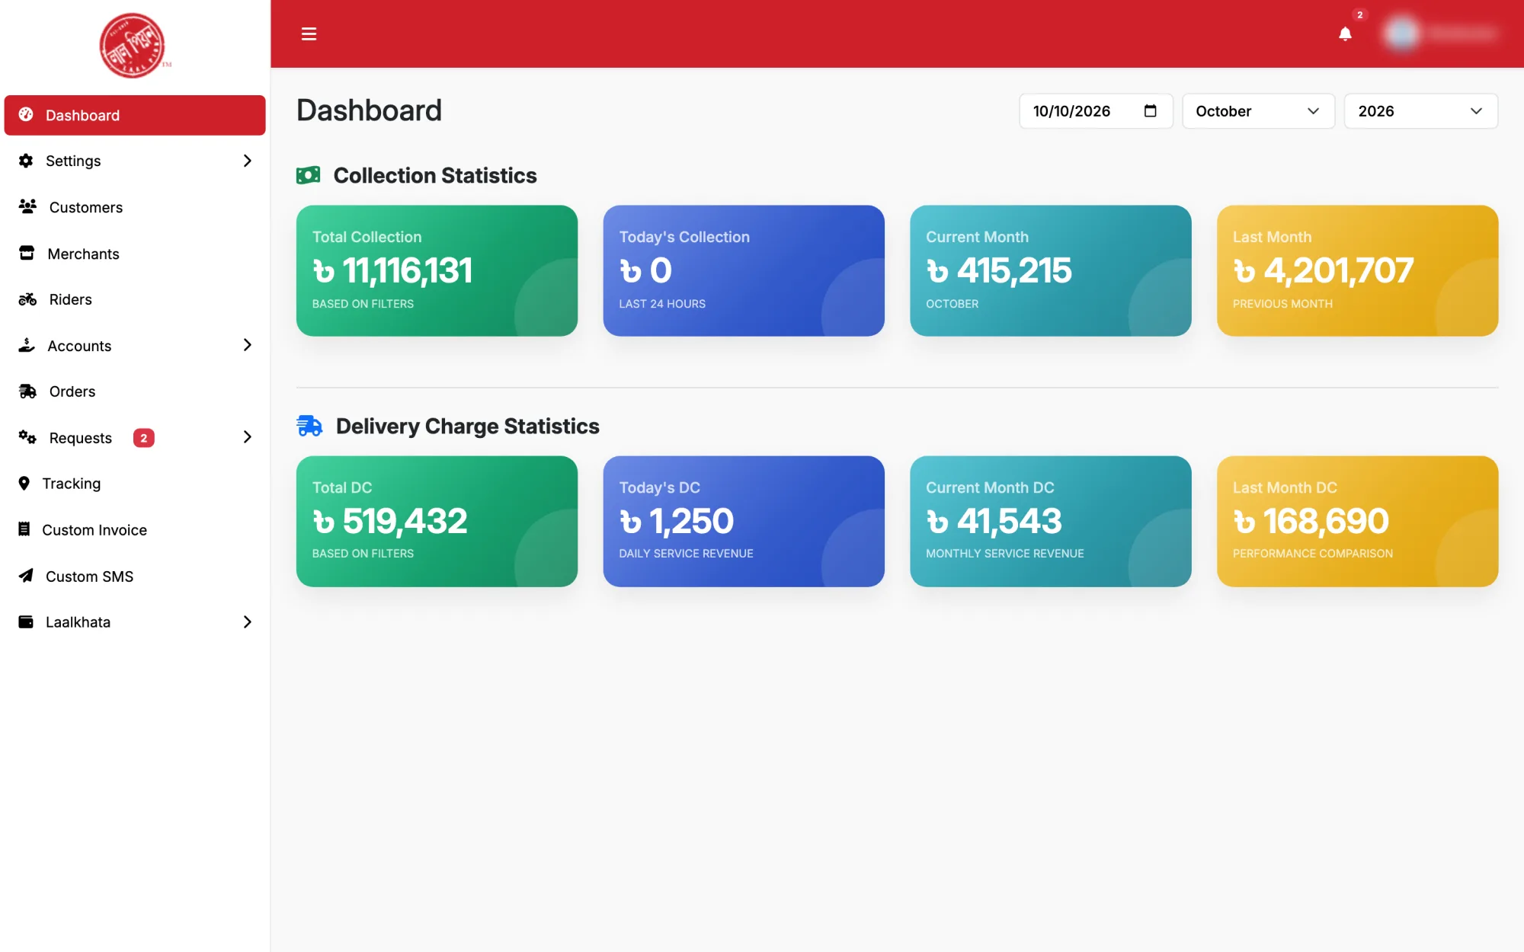
Task: Open the Custom Invoice link
Action: (135, 530)
